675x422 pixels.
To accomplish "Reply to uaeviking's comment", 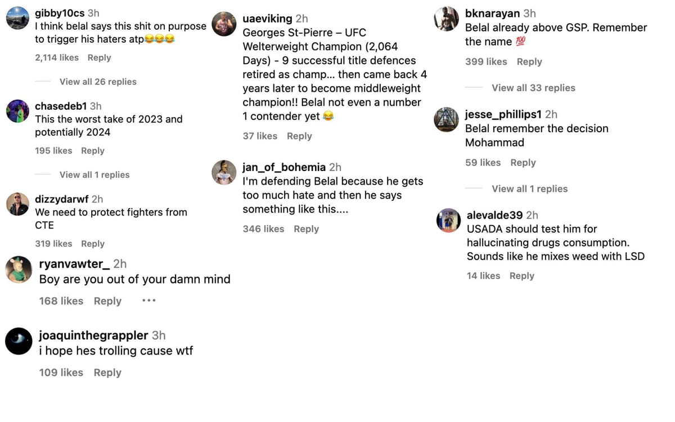I will [299, 136].
